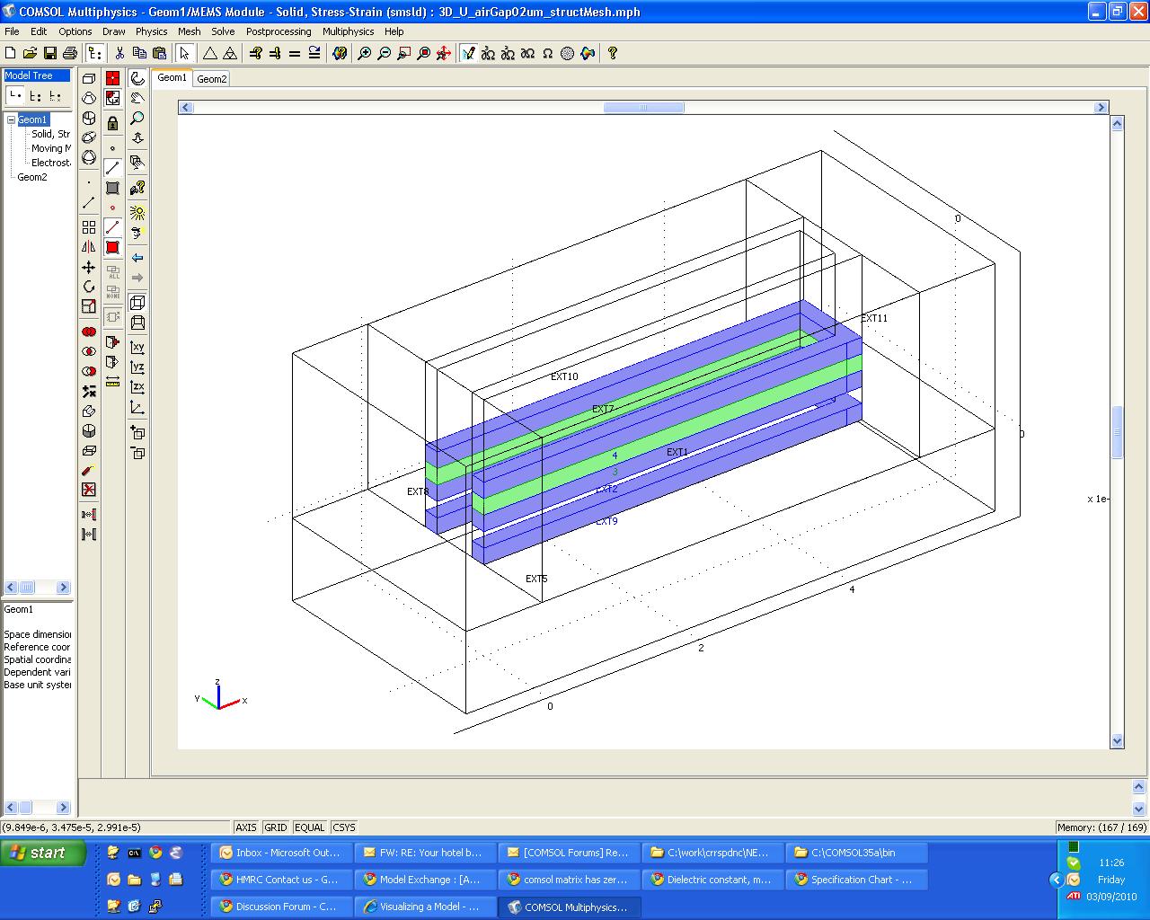Click the Block (3D box) draw tool
This screenshot has height=920, width=1150.
(x=89, y=78)
